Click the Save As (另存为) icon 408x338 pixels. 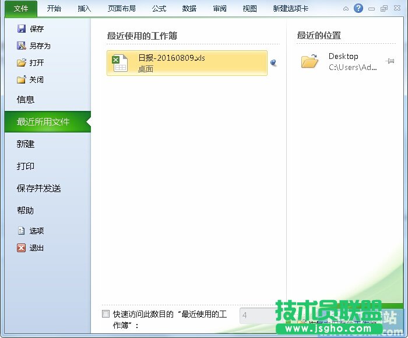(x=22, y=46)
